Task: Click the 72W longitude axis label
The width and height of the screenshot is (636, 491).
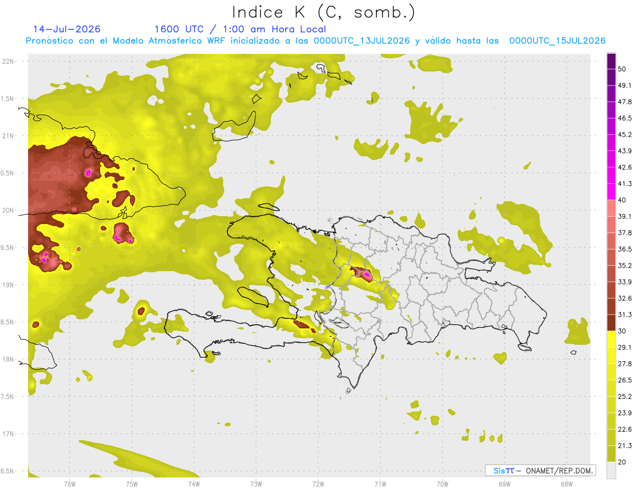Action: coord(318,484)
